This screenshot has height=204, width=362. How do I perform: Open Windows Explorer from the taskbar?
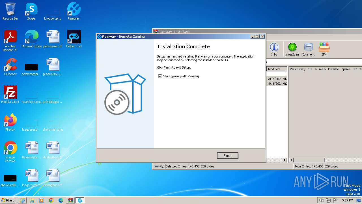(x=32, y=200)
